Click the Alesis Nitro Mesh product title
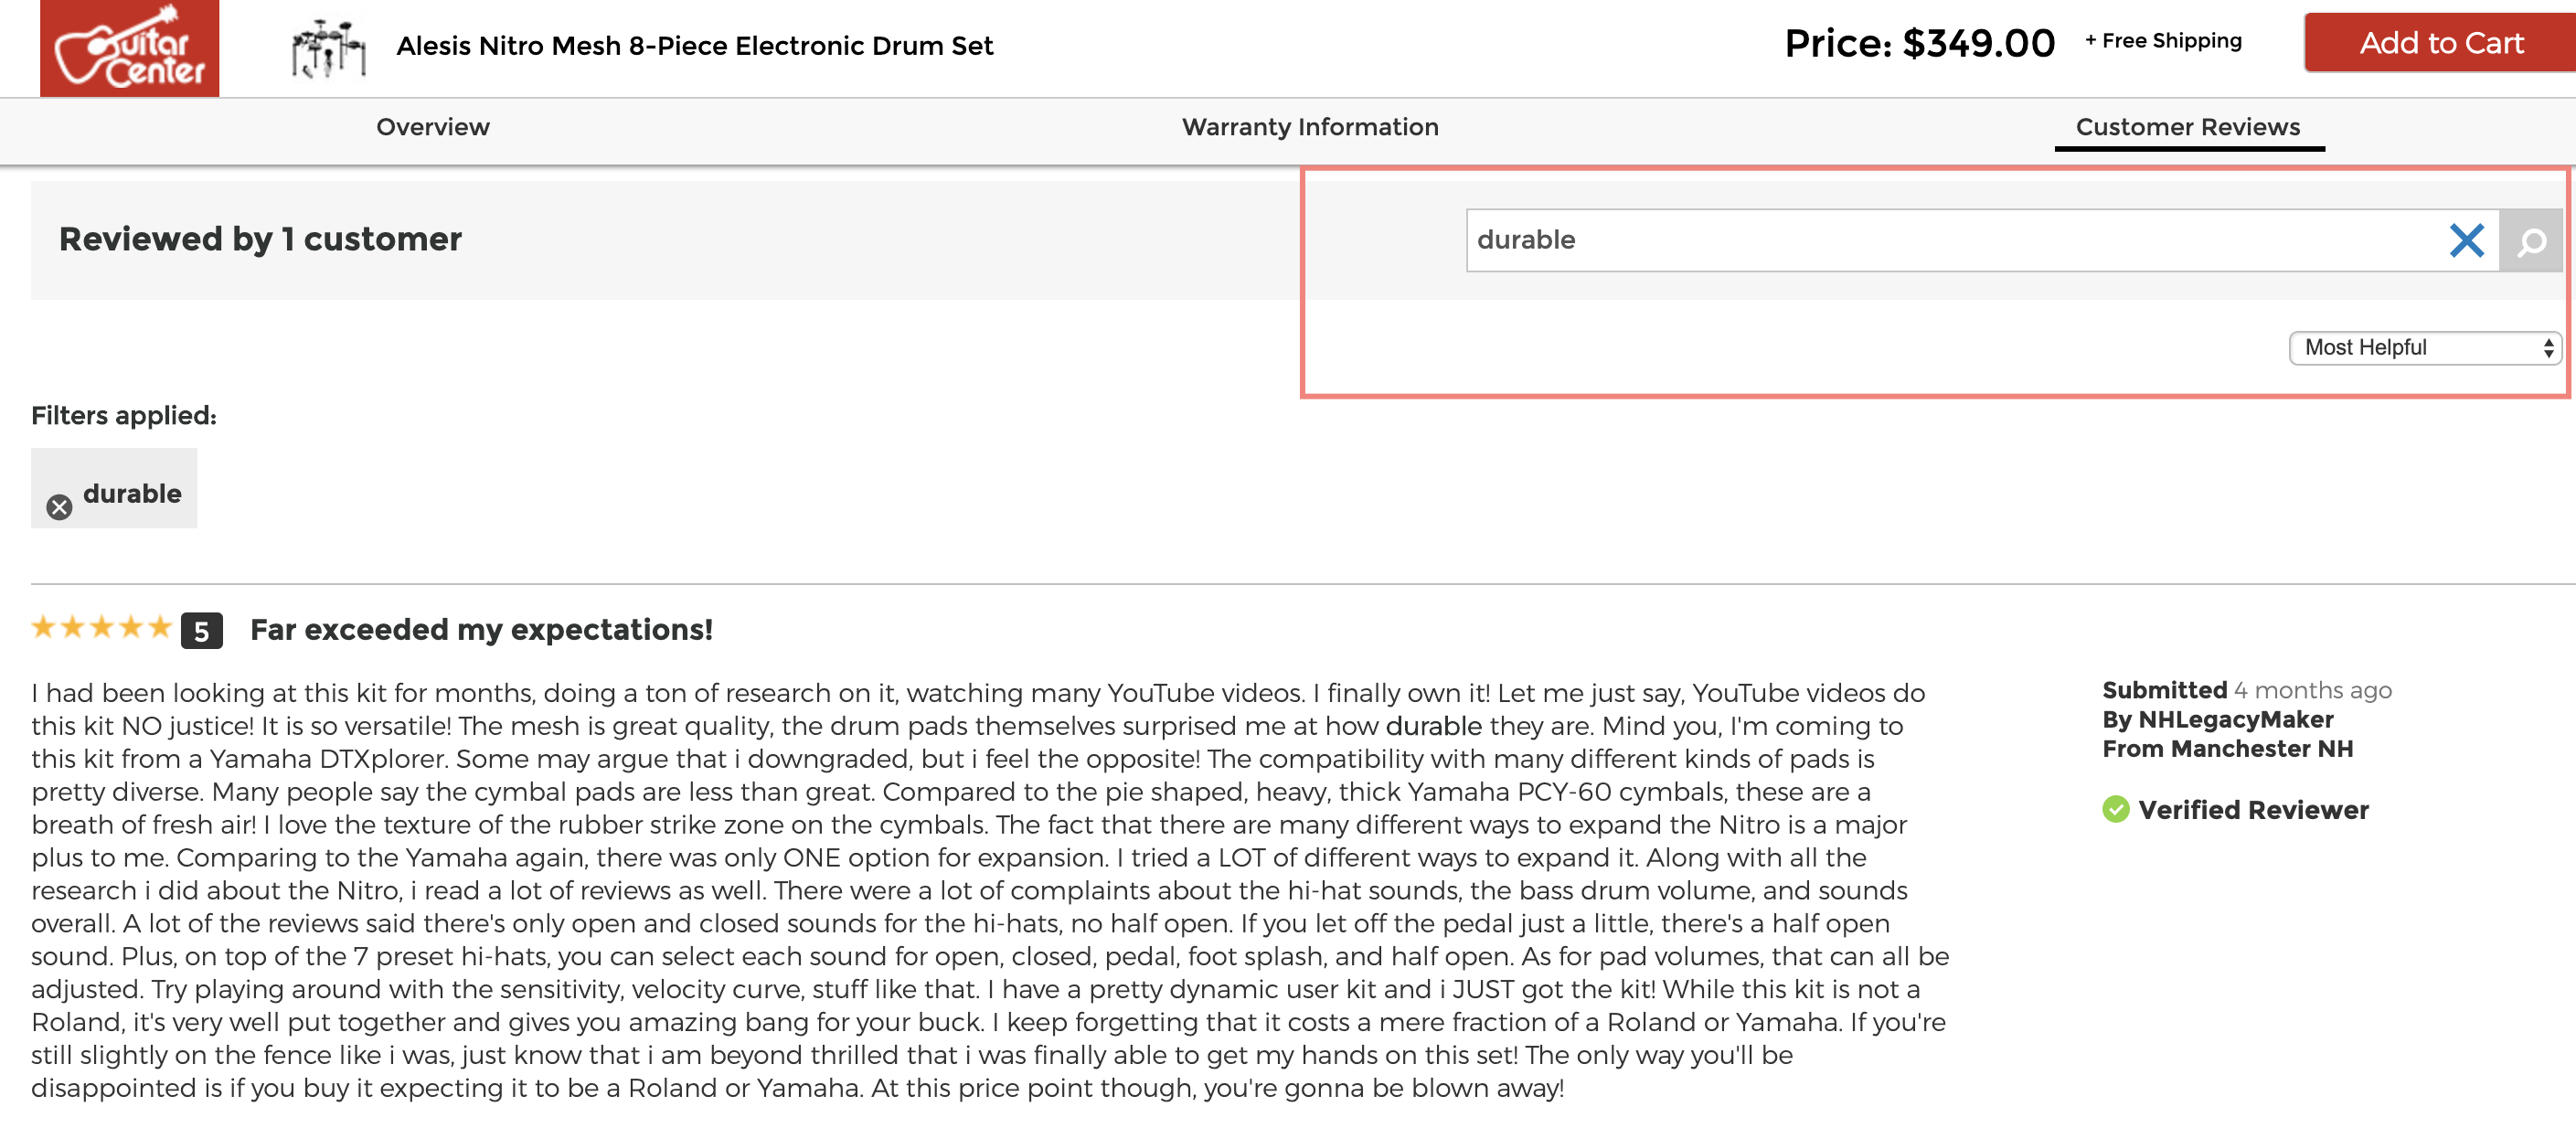2576x1128 pixels. point(695,46)
